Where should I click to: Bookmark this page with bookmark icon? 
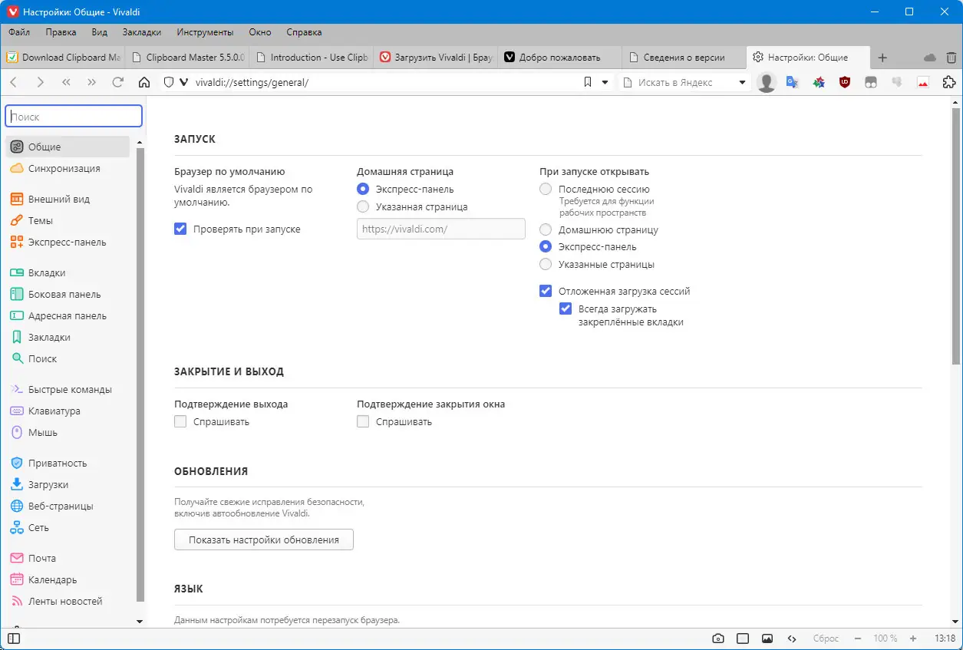click(x=588, y=82)
